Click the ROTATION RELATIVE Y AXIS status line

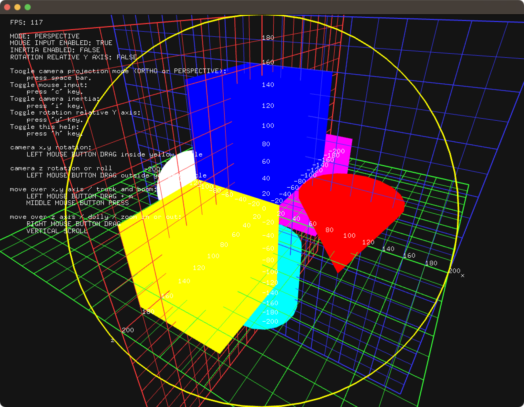click(73, 57)
